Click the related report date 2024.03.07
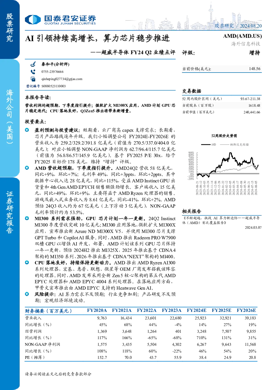Image resolution: width=275 pixels, height=390 pixels. pos(253,227)
